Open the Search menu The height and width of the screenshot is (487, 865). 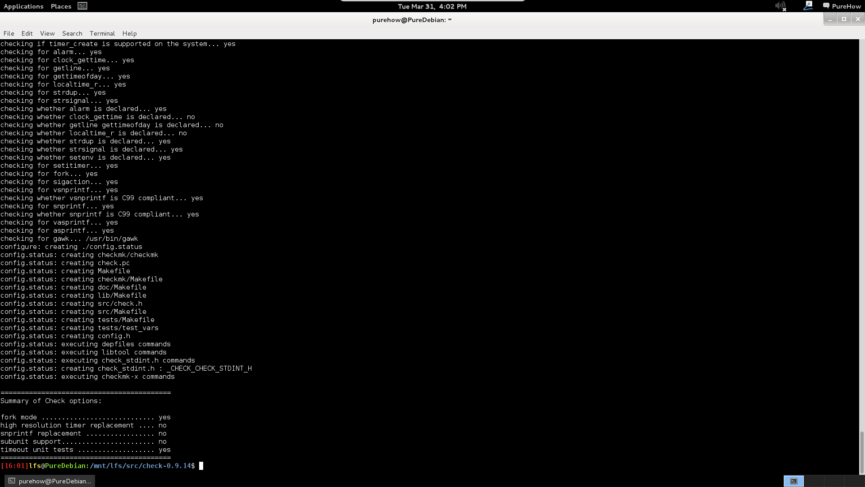(x=72, y=33)
